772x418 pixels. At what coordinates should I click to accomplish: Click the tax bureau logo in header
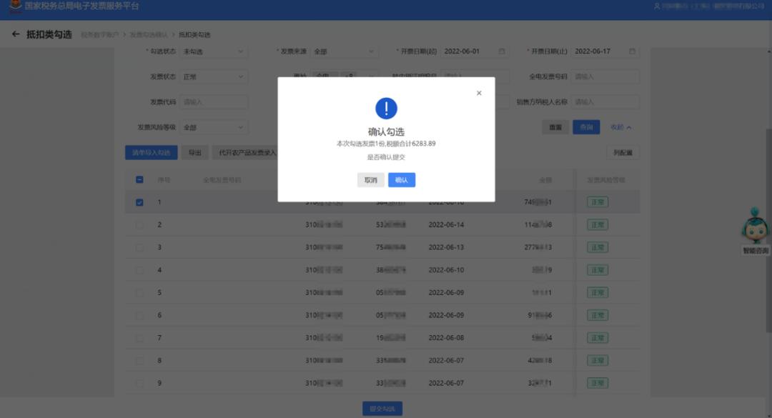click(14, 7)
